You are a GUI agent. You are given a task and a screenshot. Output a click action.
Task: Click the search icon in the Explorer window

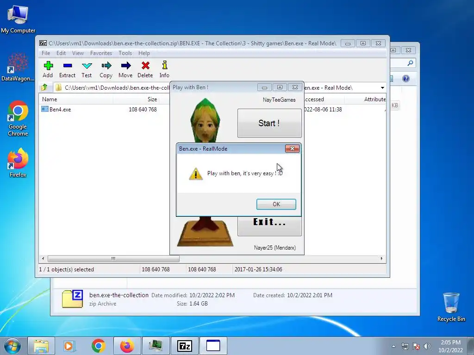[x=410, y=63]
